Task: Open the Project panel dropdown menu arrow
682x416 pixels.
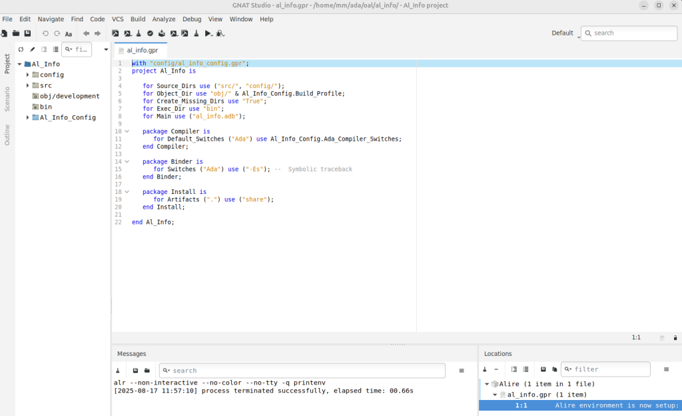Action: point(106,49)
